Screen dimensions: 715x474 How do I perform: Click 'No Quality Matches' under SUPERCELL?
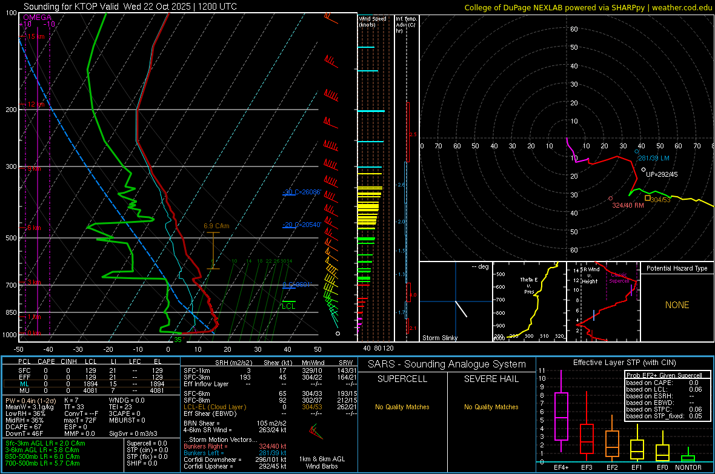coord(402,407)
